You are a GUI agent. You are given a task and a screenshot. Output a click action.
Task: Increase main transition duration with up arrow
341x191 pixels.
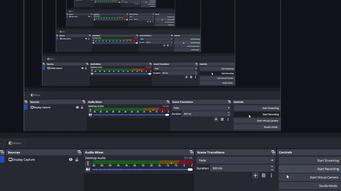pos(272,166)
